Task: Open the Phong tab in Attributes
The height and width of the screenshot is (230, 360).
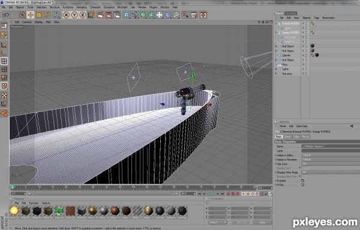Action: [x=305, y=137]
